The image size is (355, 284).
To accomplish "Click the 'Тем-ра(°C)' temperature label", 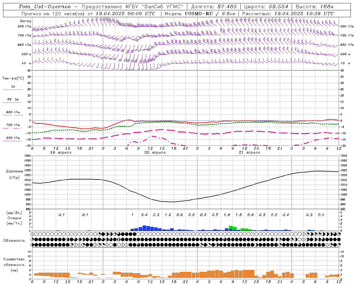I will (x=13, y=78).
